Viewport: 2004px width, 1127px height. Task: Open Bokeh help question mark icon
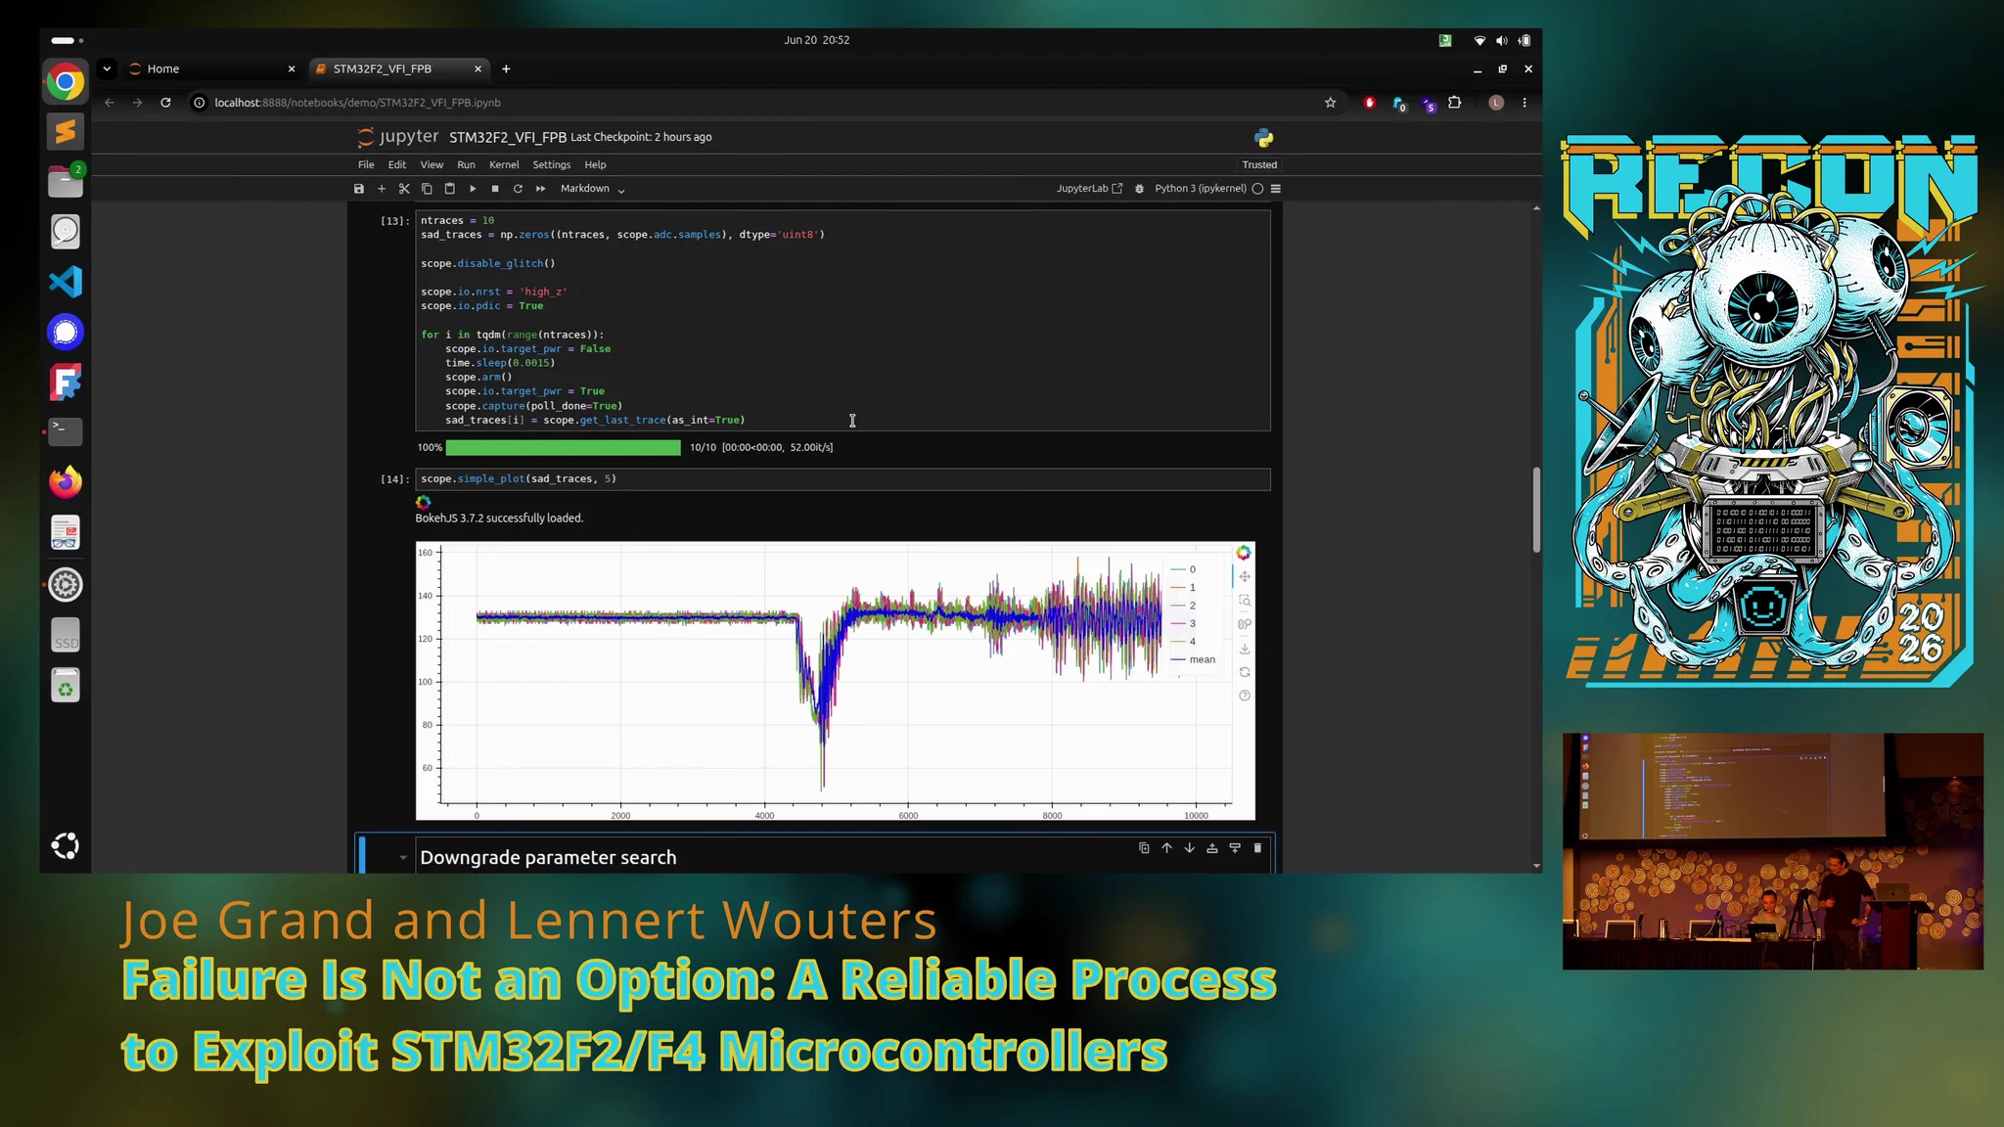pos(1244,696)
